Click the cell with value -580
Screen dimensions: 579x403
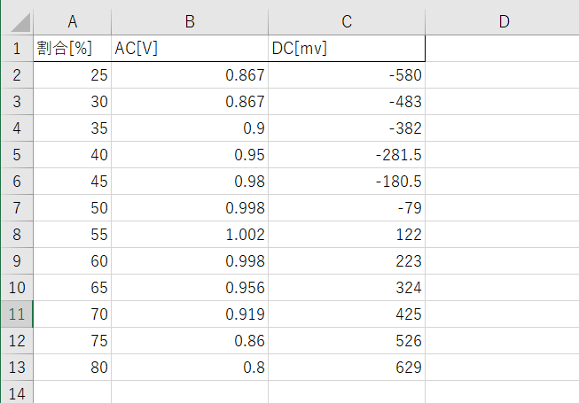pos(347,75)
